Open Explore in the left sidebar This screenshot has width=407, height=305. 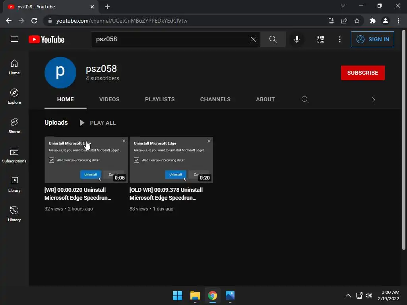click(14, 97)
